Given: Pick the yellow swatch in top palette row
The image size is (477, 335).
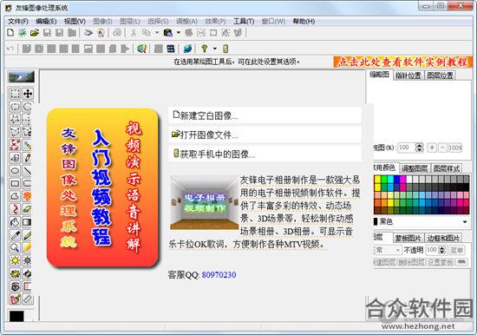Looking at the screenshot, I should tap(377, 179).
